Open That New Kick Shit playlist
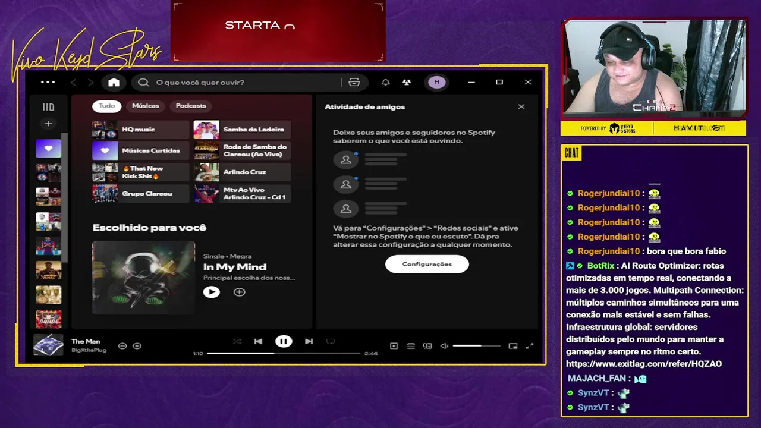761x428 pixels. pos(140,172)
